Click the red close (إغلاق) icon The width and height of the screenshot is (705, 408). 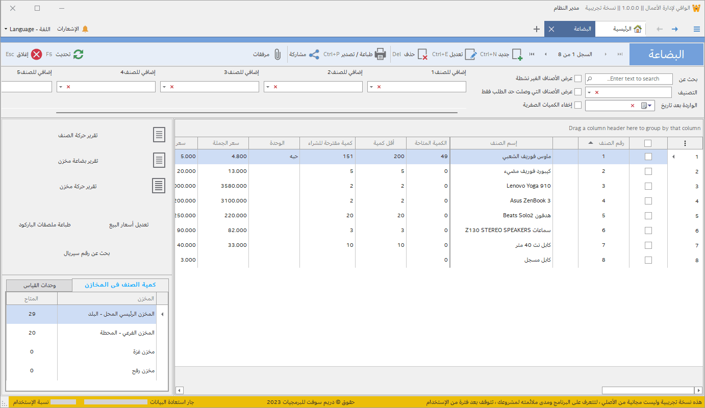(36, 54)
